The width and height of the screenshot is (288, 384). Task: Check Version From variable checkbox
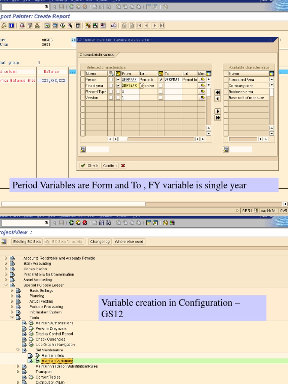(118, 97)
